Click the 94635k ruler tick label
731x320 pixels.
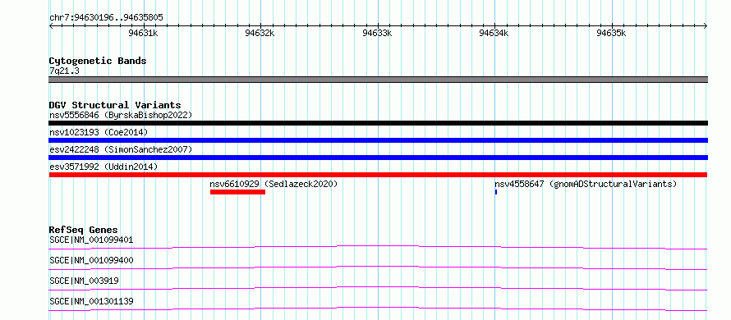coord(611,33)
